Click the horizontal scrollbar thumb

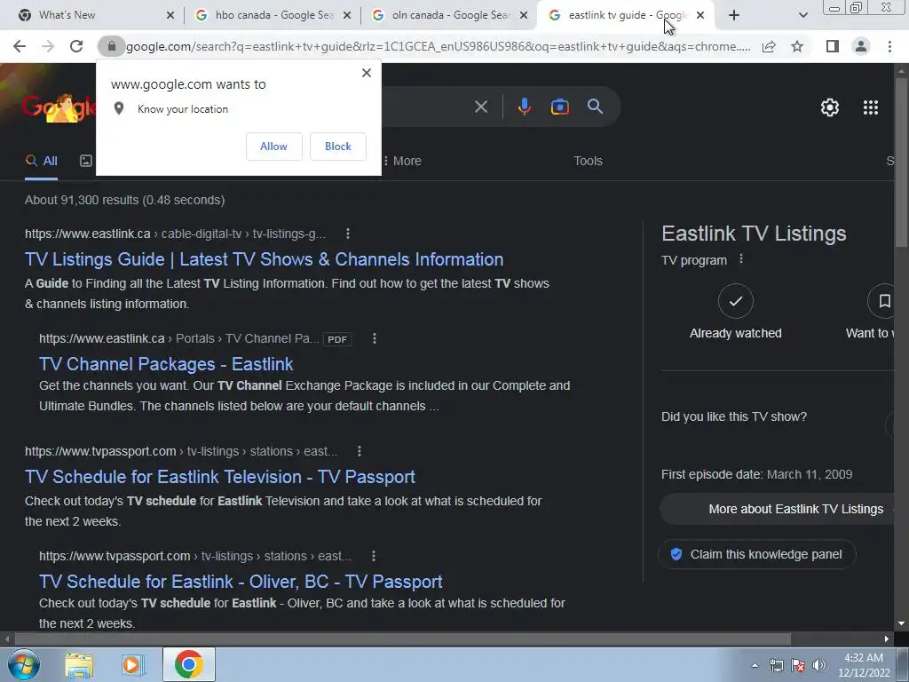(x=403, y=639)
